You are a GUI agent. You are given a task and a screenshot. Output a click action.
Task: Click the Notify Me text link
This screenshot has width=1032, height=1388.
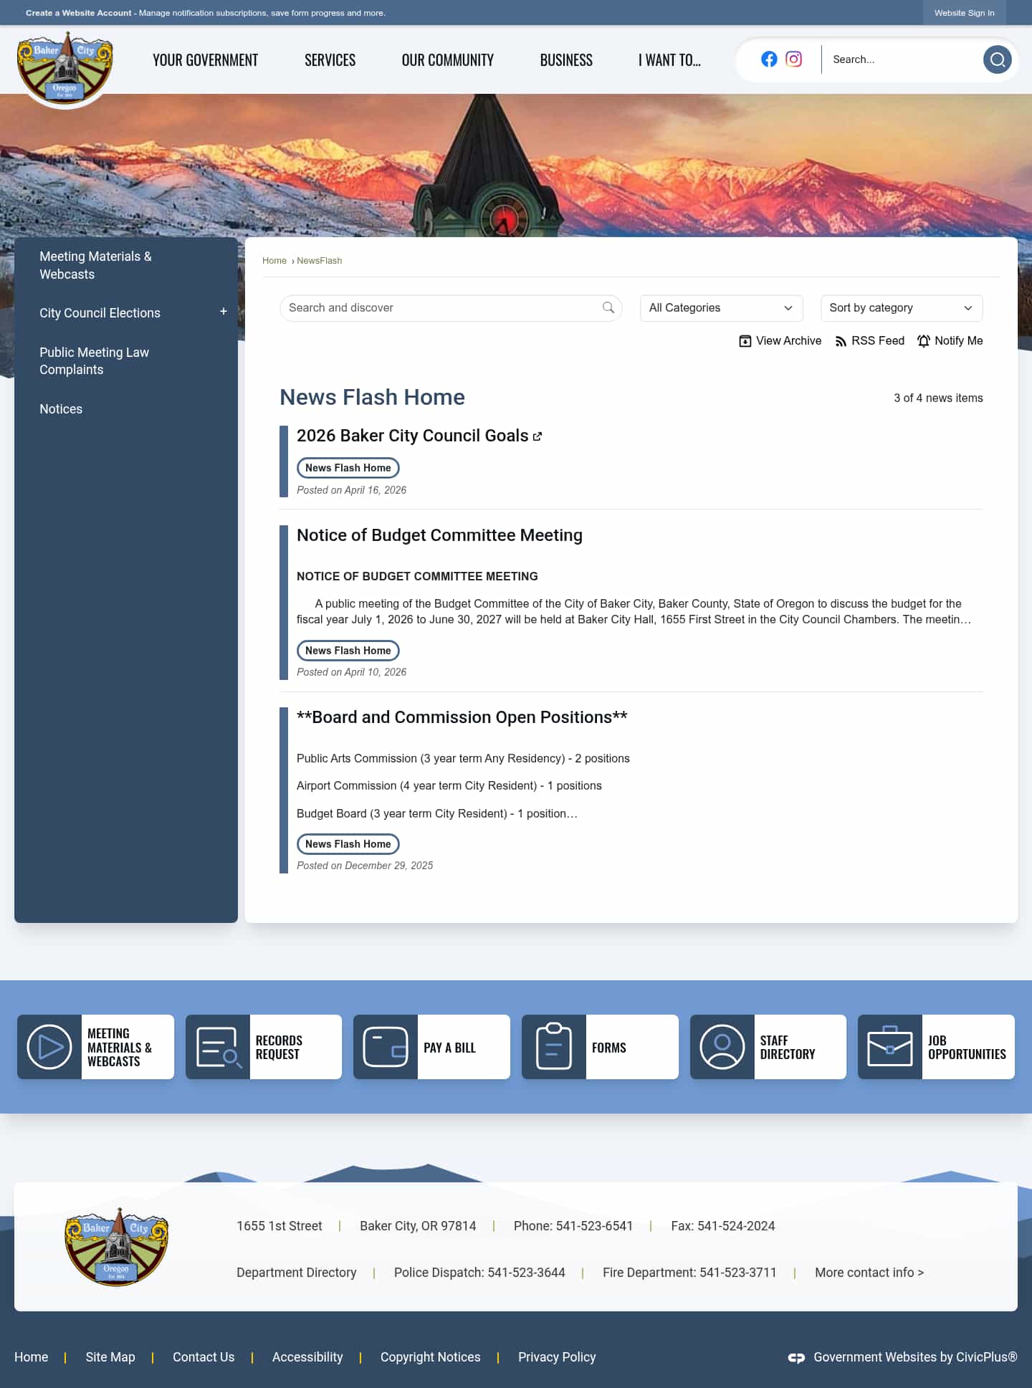(959, 341)
